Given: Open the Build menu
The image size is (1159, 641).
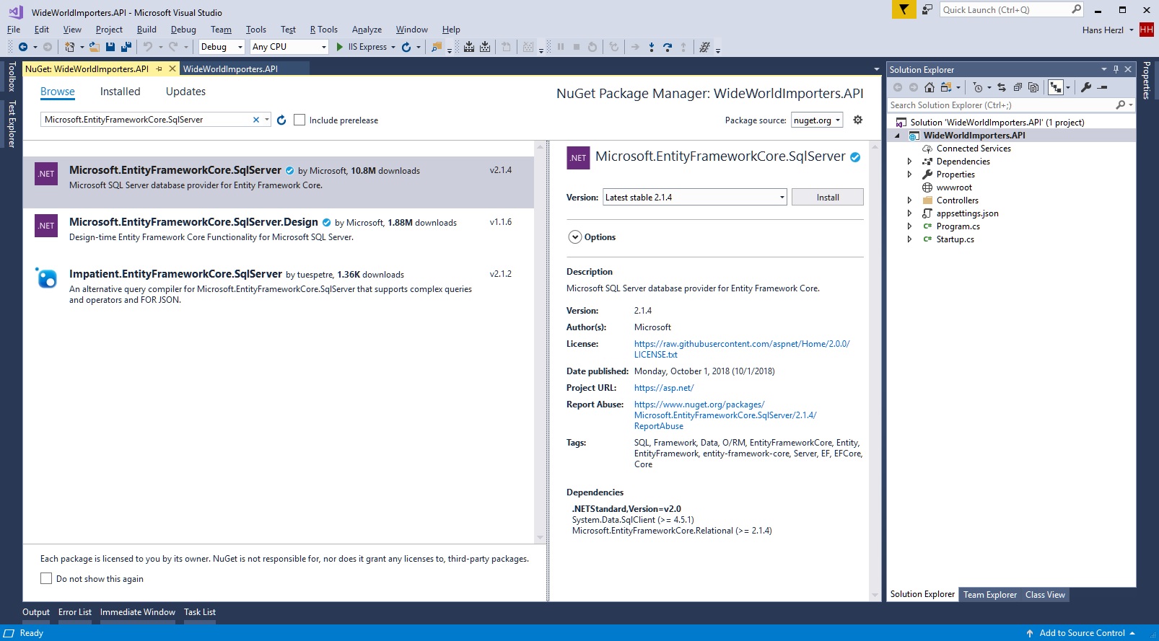Looking at the screenshot, I should click(x=146, y=30).
